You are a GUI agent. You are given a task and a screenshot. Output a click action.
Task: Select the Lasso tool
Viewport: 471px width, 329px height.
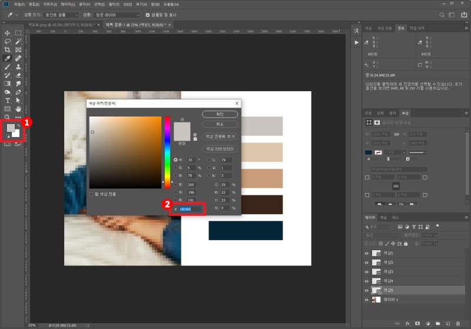click(x=8, y=41)
